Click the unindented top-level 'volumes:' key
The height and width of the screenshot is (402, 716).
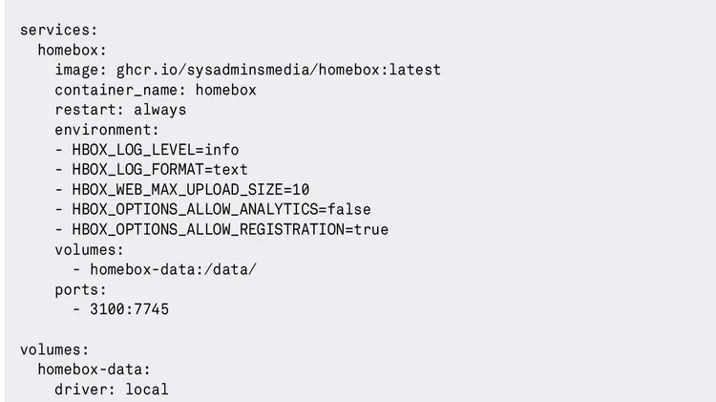[54, 349]
